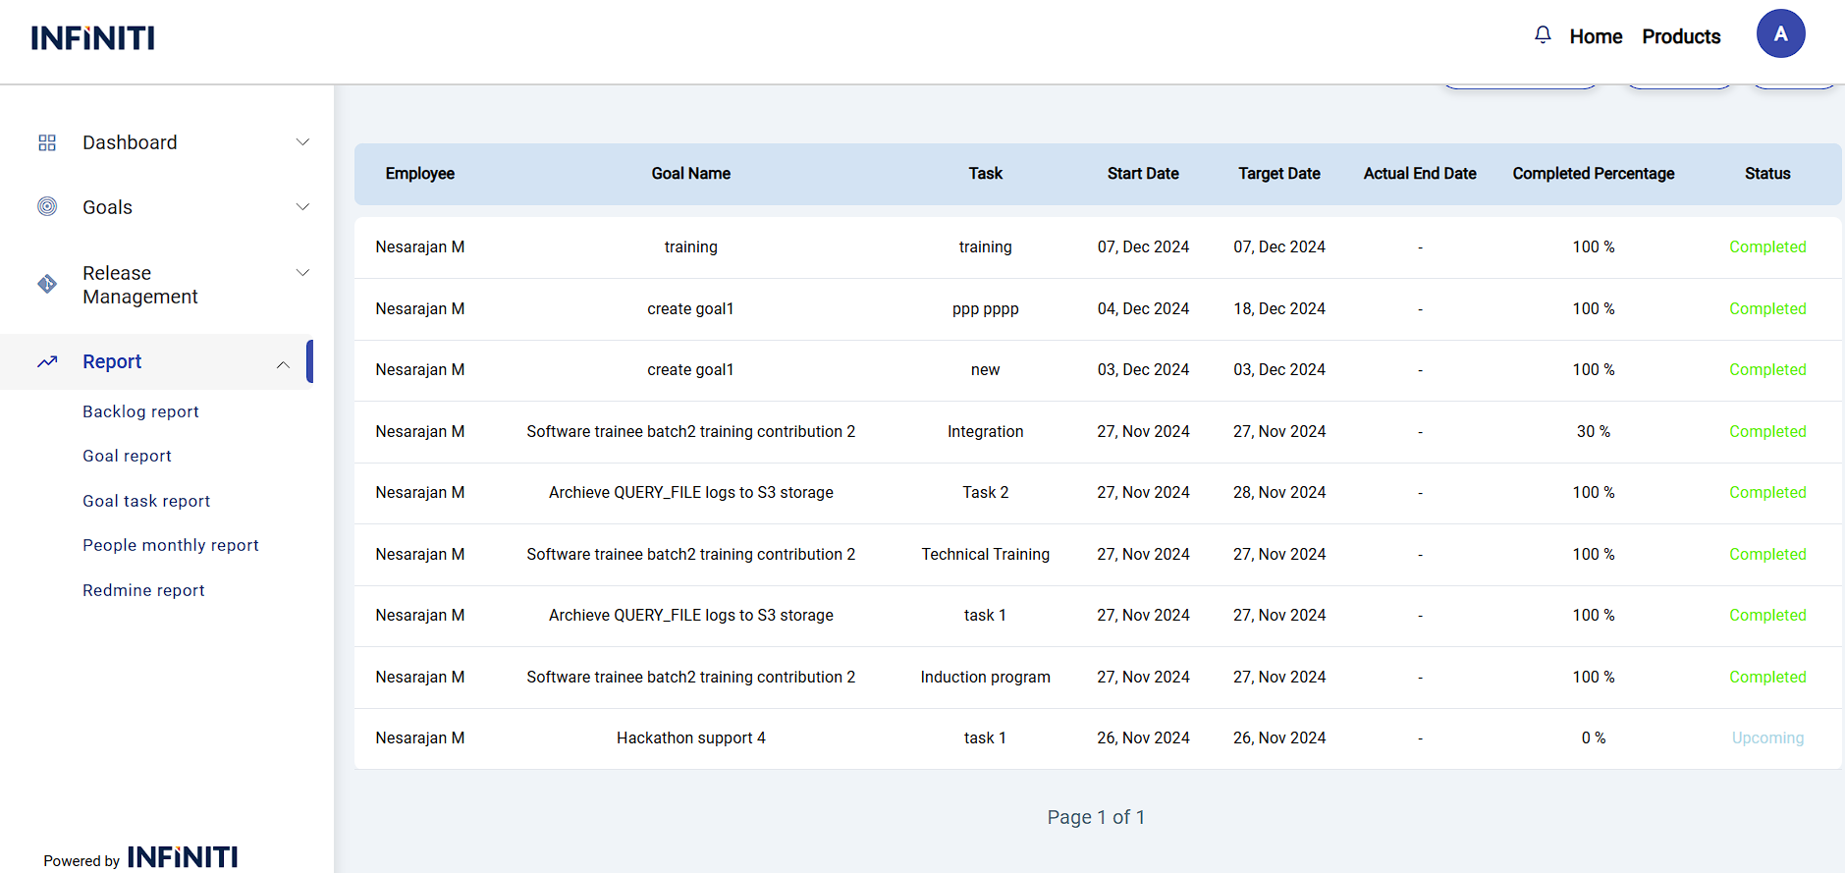The width and height of the screenshot is (1845, 873).
Task: Go to Home in top navigation
Action: pos(1596,36)
